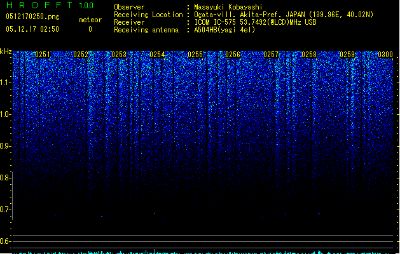
Task: Click the meteor count value 0
Action: coord(90,29)
